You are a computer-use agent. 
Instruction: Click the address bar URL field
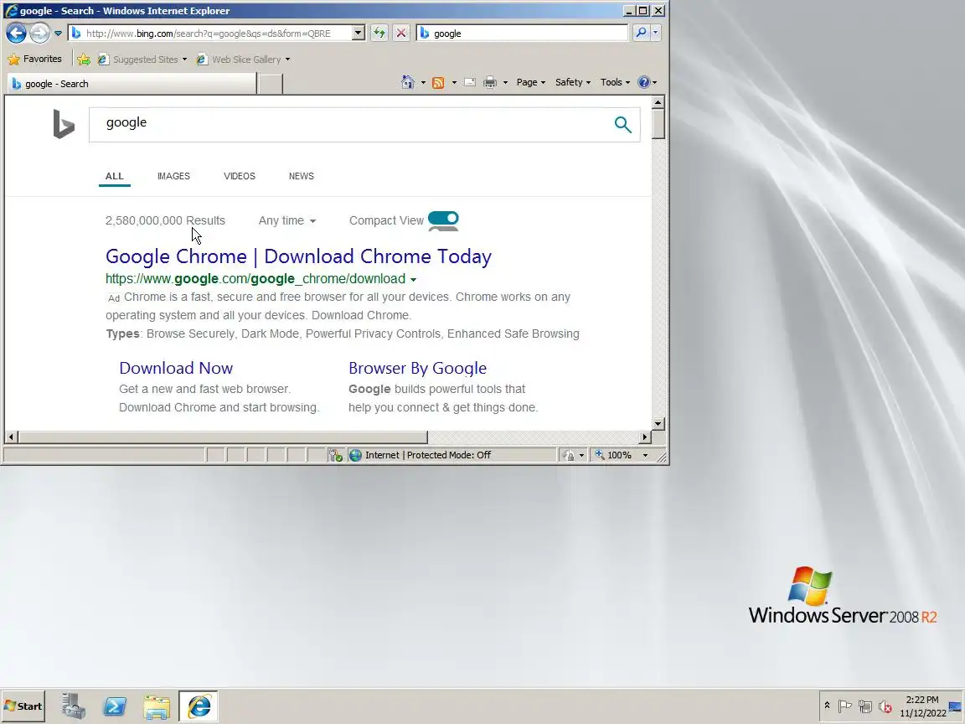tap(210, 34)
